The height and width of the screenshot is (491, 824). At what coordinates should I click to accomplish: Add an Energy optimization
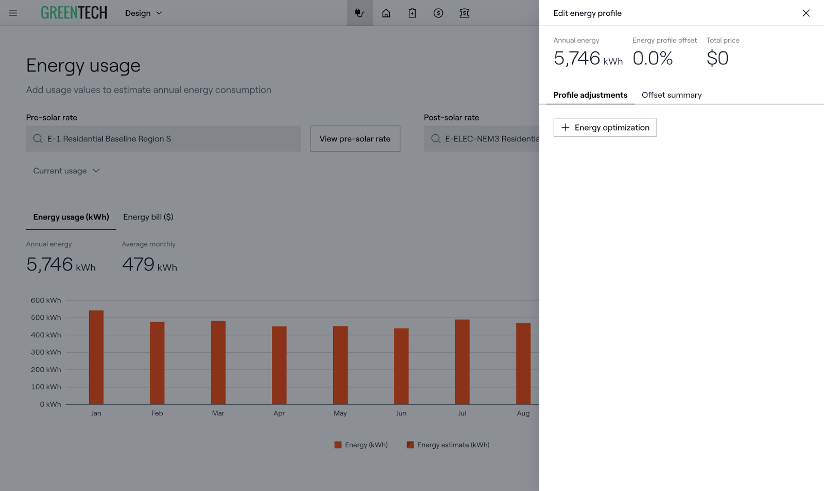tap(605, 128)
